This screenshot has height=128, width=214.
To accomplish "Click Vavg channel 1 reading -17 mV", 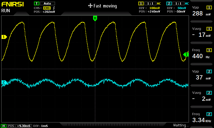I will 201,35.
